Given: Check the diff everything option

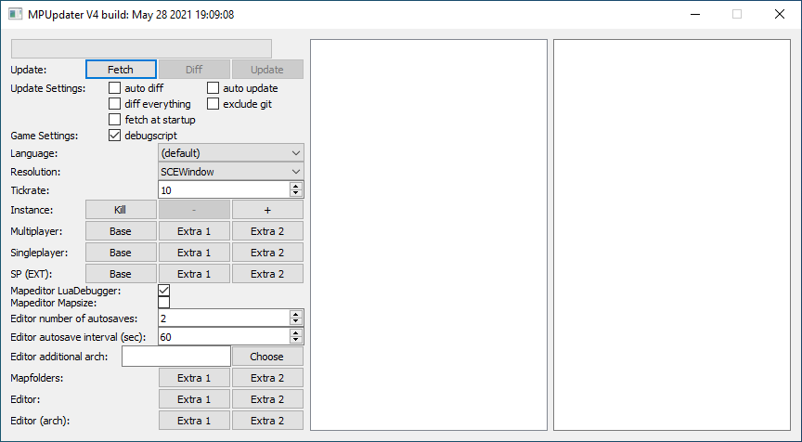Looking at the screenshot, I should pos(115,104).
